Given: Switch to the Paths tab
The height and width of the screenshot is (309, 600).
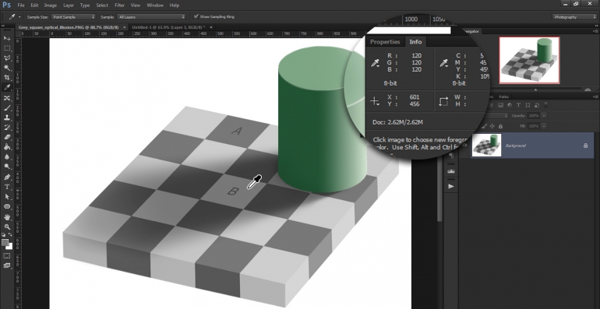Looking at the screenshot, I should [503, 97].
